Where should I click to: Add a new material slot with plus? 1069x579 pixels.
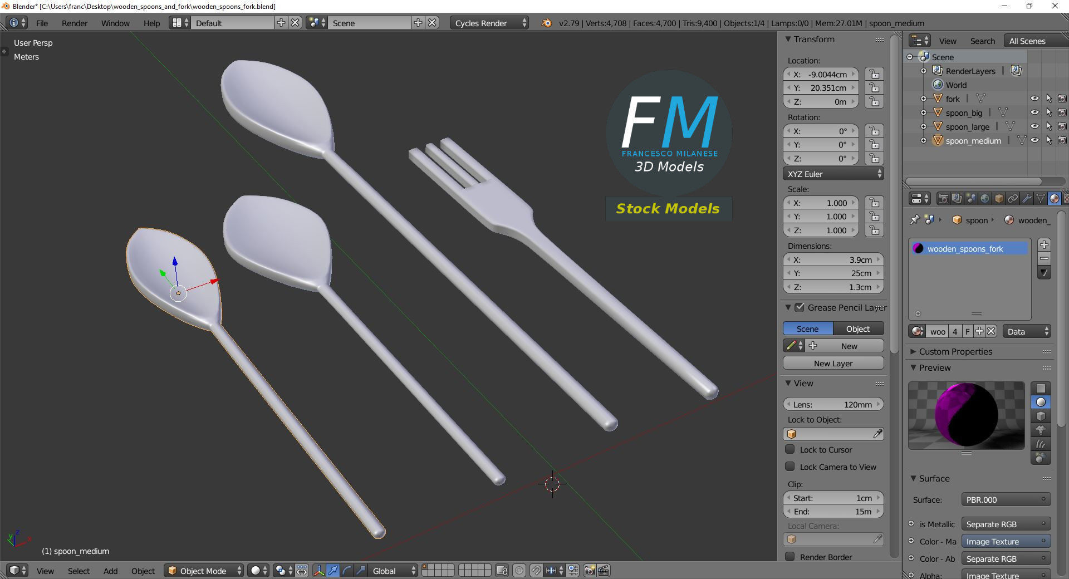1044,244
